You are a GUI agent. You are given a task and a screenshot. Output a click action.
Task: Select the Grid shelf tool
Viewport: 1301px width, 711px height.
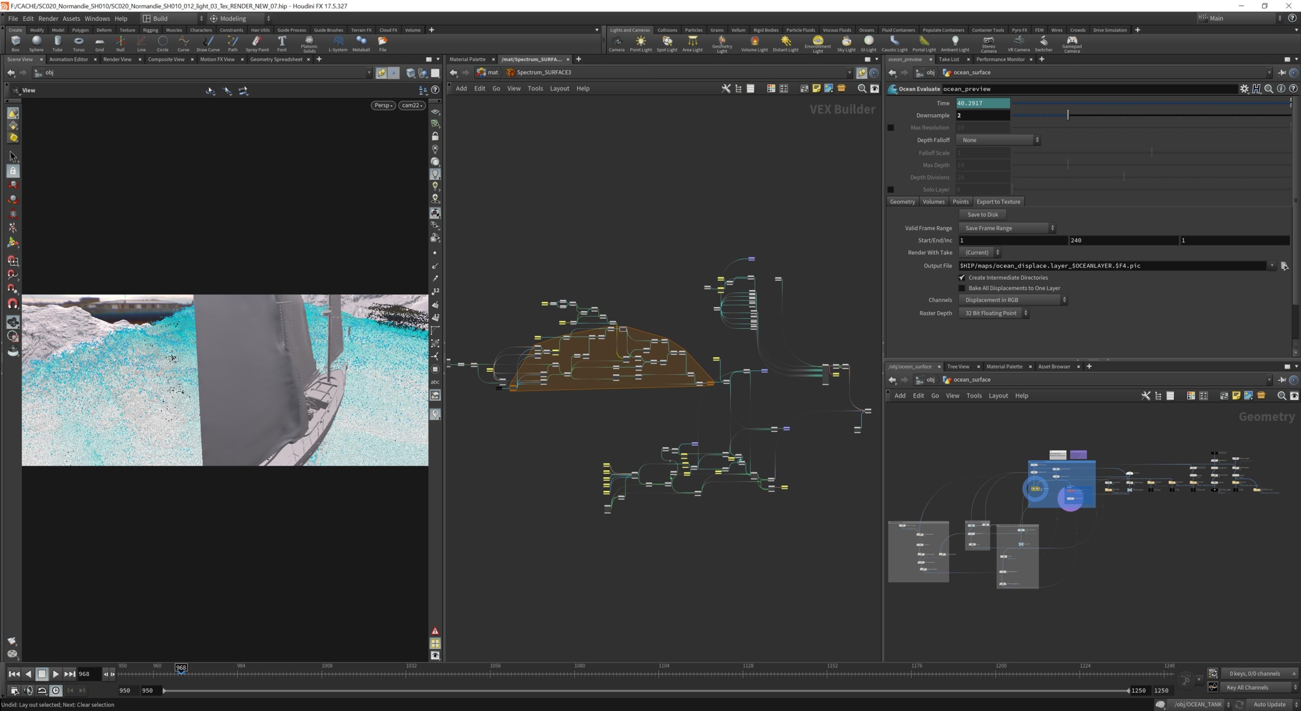(99, 44)
